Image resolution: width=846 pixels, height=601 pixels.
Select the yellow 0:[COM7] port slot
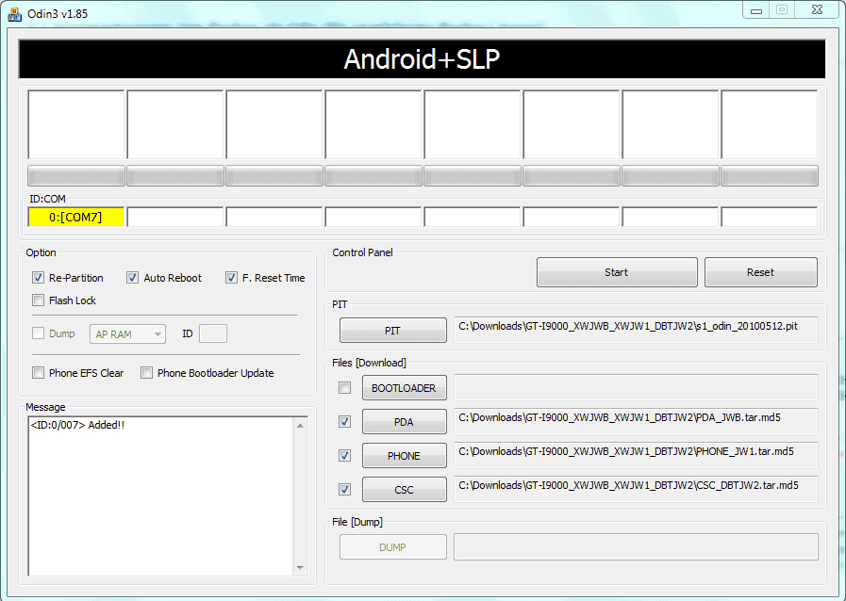tap(76, 218)
